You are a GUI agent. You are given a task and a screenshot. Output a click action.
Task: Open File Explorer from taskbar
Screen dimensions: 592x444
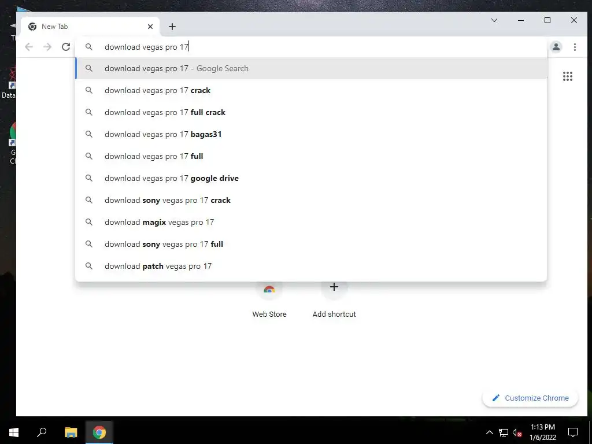[71, 432]
